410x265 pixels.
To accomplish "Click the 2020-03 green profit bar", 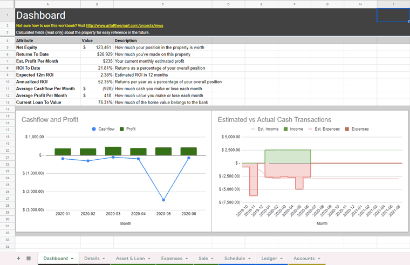I will click(113, 151).
